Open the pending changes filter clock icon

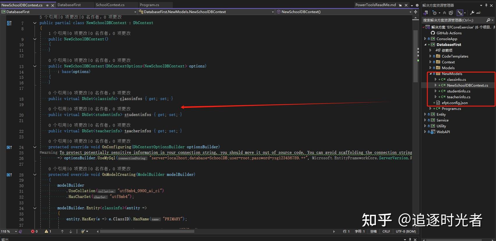click(x=435, y=13)
